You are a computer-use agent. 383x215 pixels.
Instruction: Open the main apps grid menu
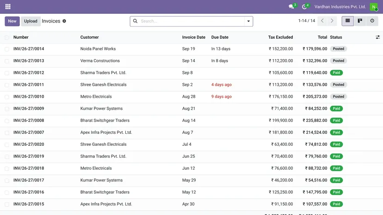pyautogui.click(x=8, y=6)
